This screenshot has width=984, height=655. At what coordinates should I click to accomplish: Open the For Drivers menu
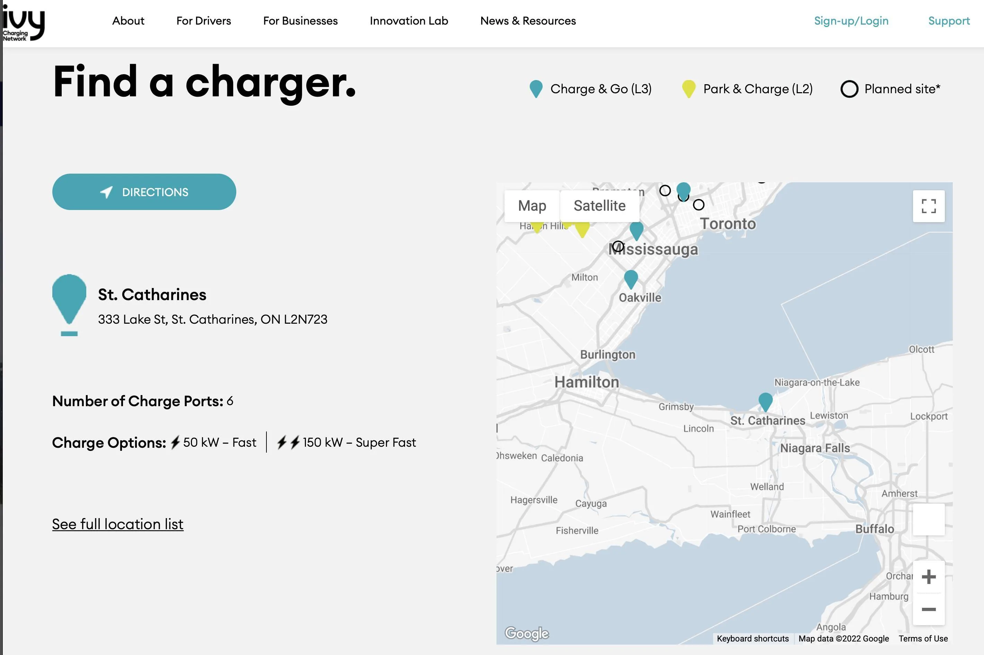[204, 21]
